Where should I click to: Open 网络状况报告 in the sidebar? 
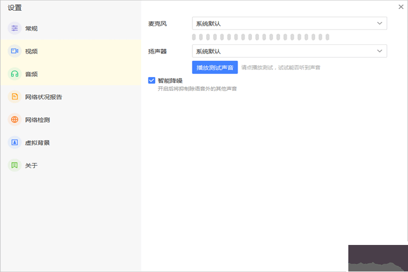point(71,97)
